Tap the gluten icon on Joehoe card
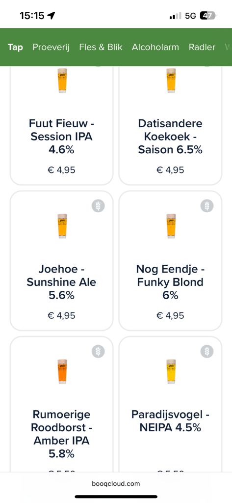 pyautogui.click(x=98, y=206)
